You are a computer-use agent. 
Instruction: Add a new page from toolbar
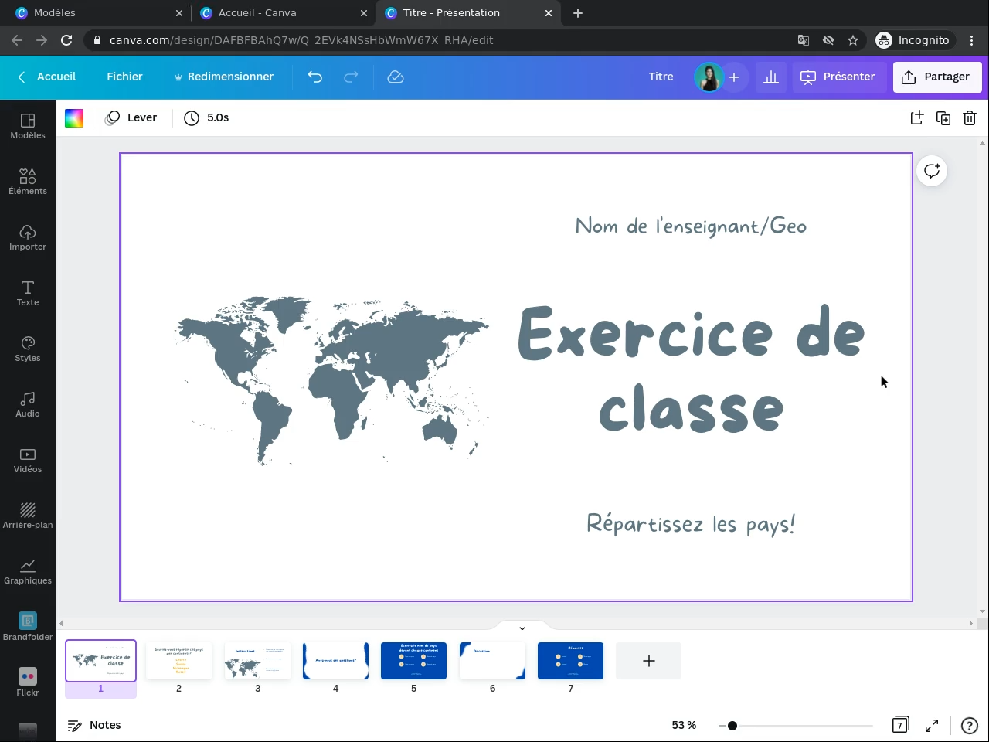click(917, 117)
